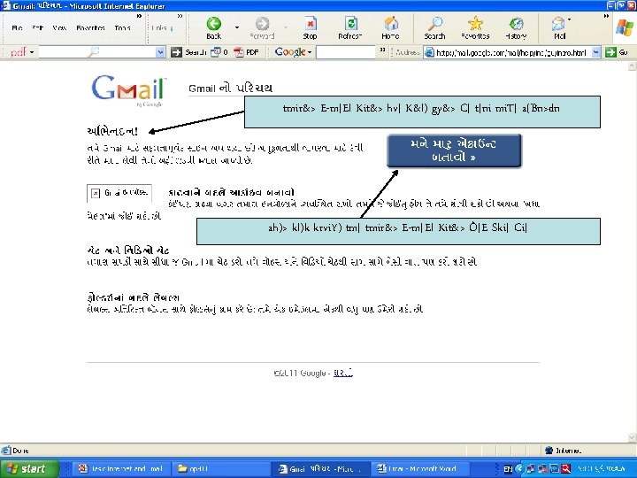This screenshot has width=637, height=478.
Task: Expand the menu bar overflow chevron
Action: point(140,16)
